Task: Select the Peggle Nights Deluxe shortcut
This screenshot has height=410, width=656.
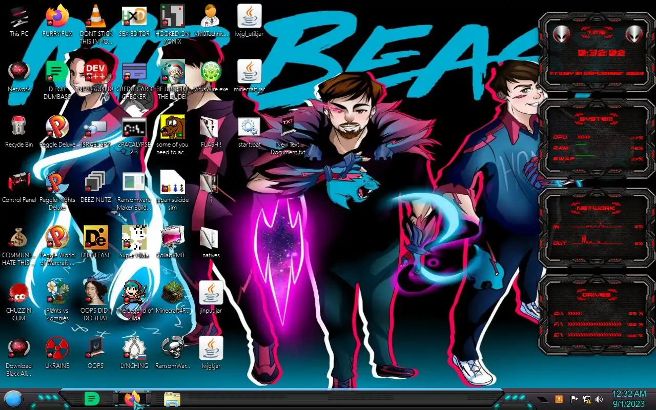Action: pos(57,190)
